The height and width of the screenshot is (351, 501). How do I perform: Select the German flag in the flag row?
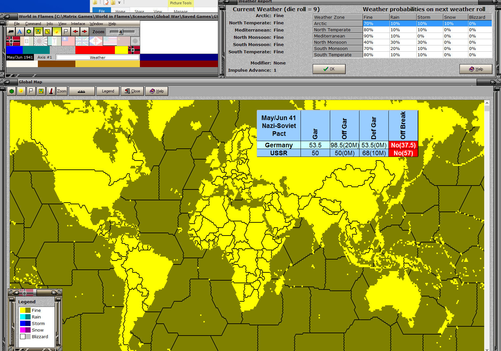coord(13,41)
